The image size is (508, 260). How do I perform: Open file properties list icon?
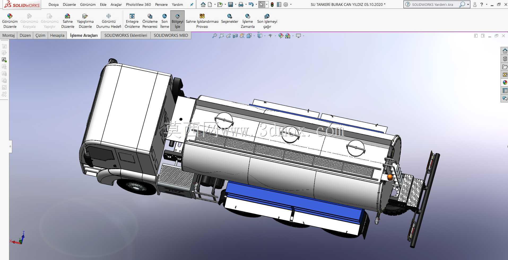[279, 5]
